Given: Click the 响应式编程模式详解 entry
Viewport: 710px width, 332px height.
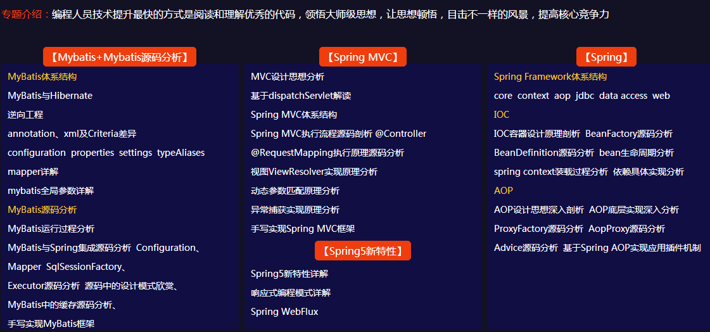Looking at the screenshot, I should click(291, 293).
